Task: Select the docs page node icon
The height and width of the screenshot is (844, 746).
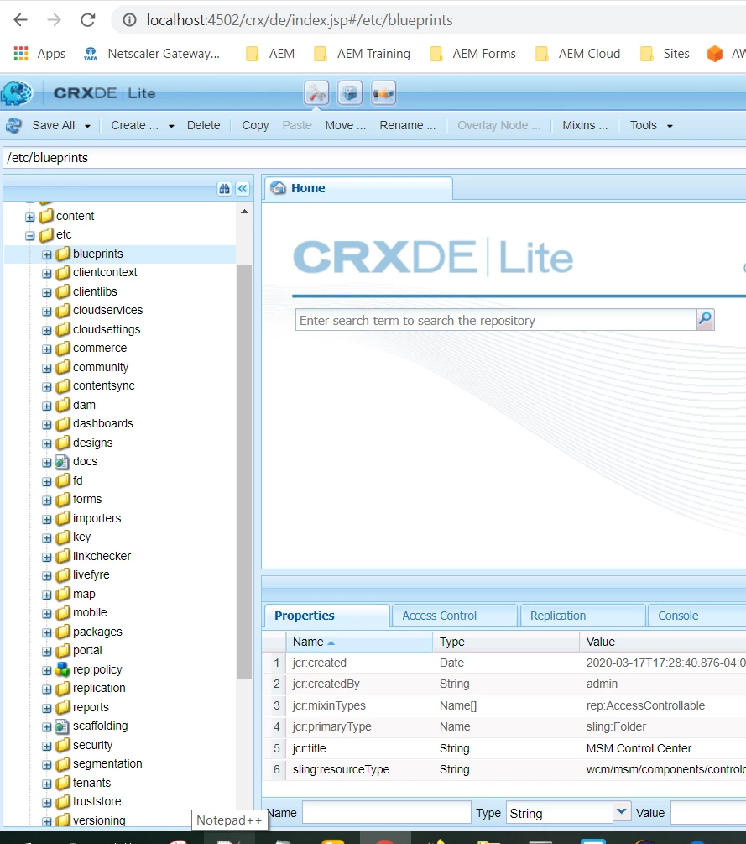Action: [x=62, y=462]
